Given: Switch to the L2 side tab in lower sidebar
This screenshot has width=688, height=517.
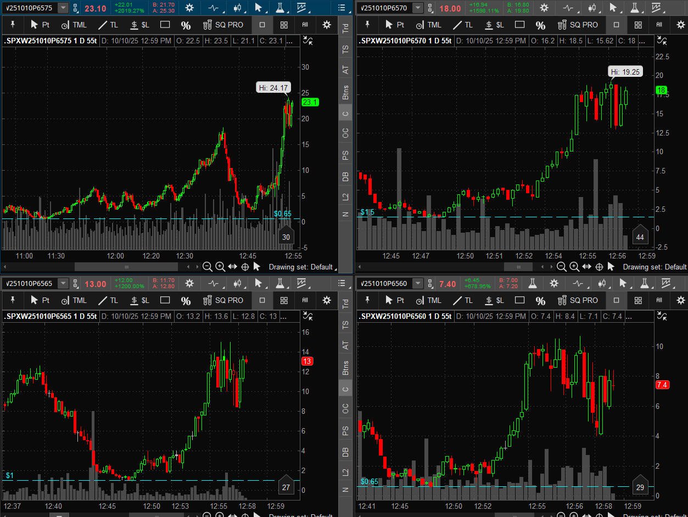Looking at the screenshot, I should coord(345,472).
